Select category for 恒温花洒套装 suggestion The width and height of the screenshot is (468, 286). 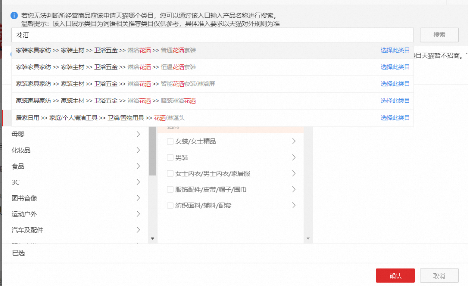coord(395,67)
